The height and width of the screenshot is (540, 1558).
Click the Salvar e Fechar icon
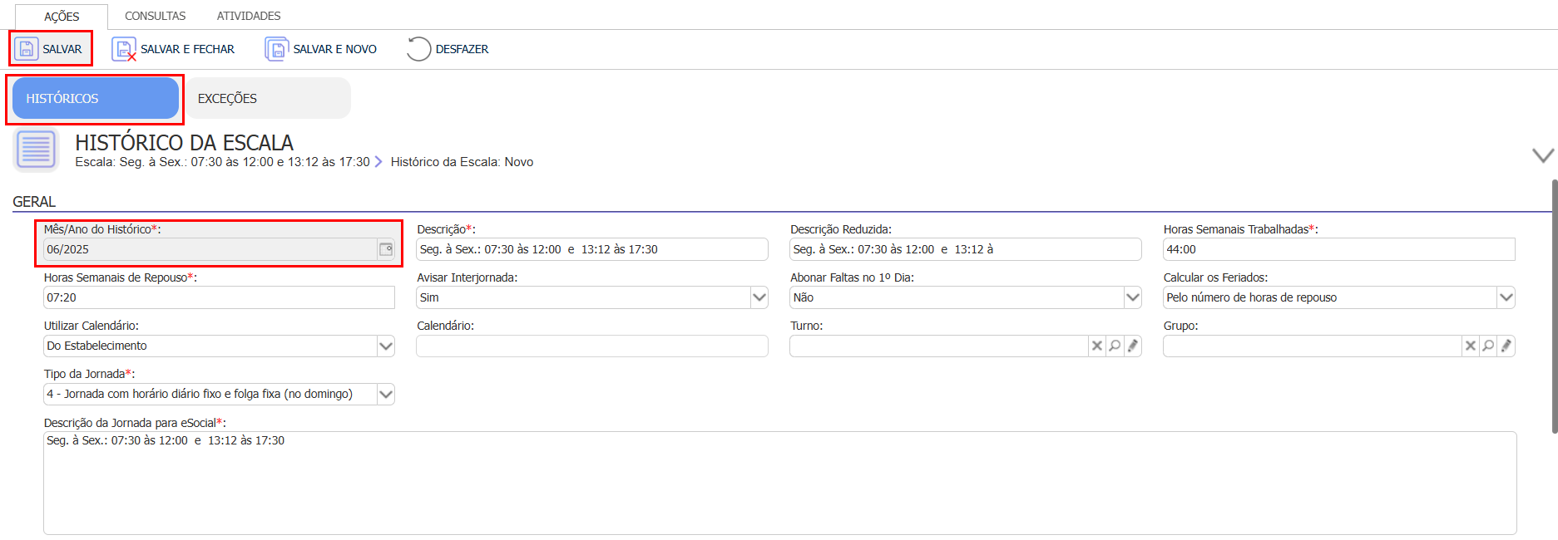124,50
